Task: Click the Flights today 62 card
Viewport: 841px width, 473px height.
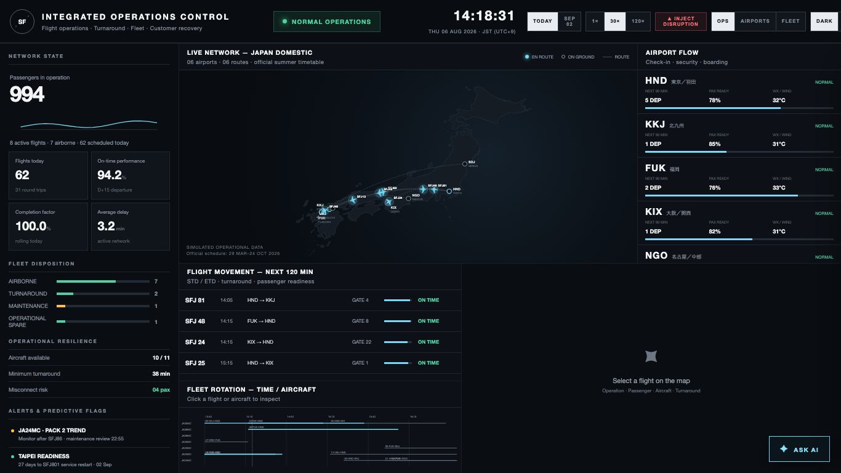Action: pos(49,176)
